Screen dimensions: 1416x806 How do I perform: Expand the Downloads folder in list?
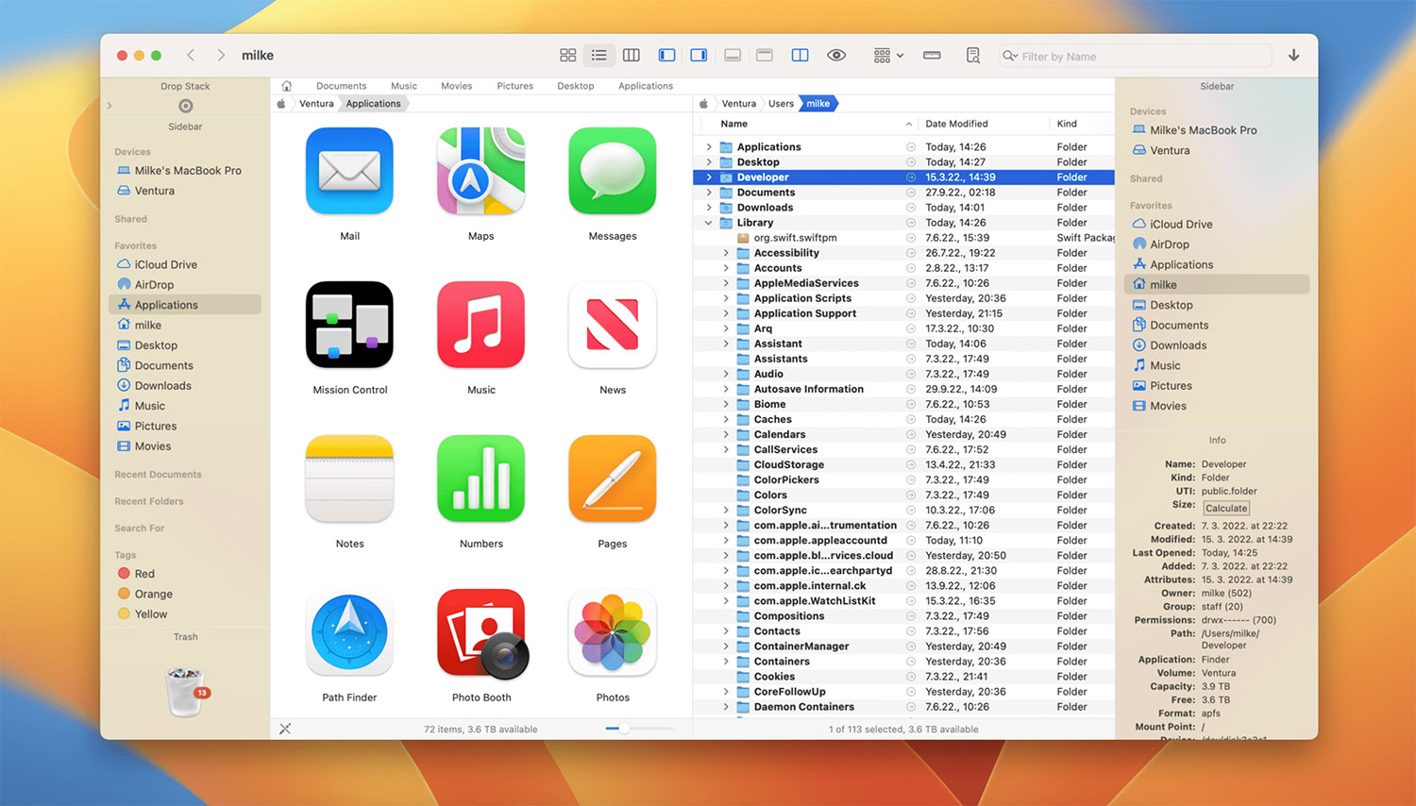pos(709,208)
